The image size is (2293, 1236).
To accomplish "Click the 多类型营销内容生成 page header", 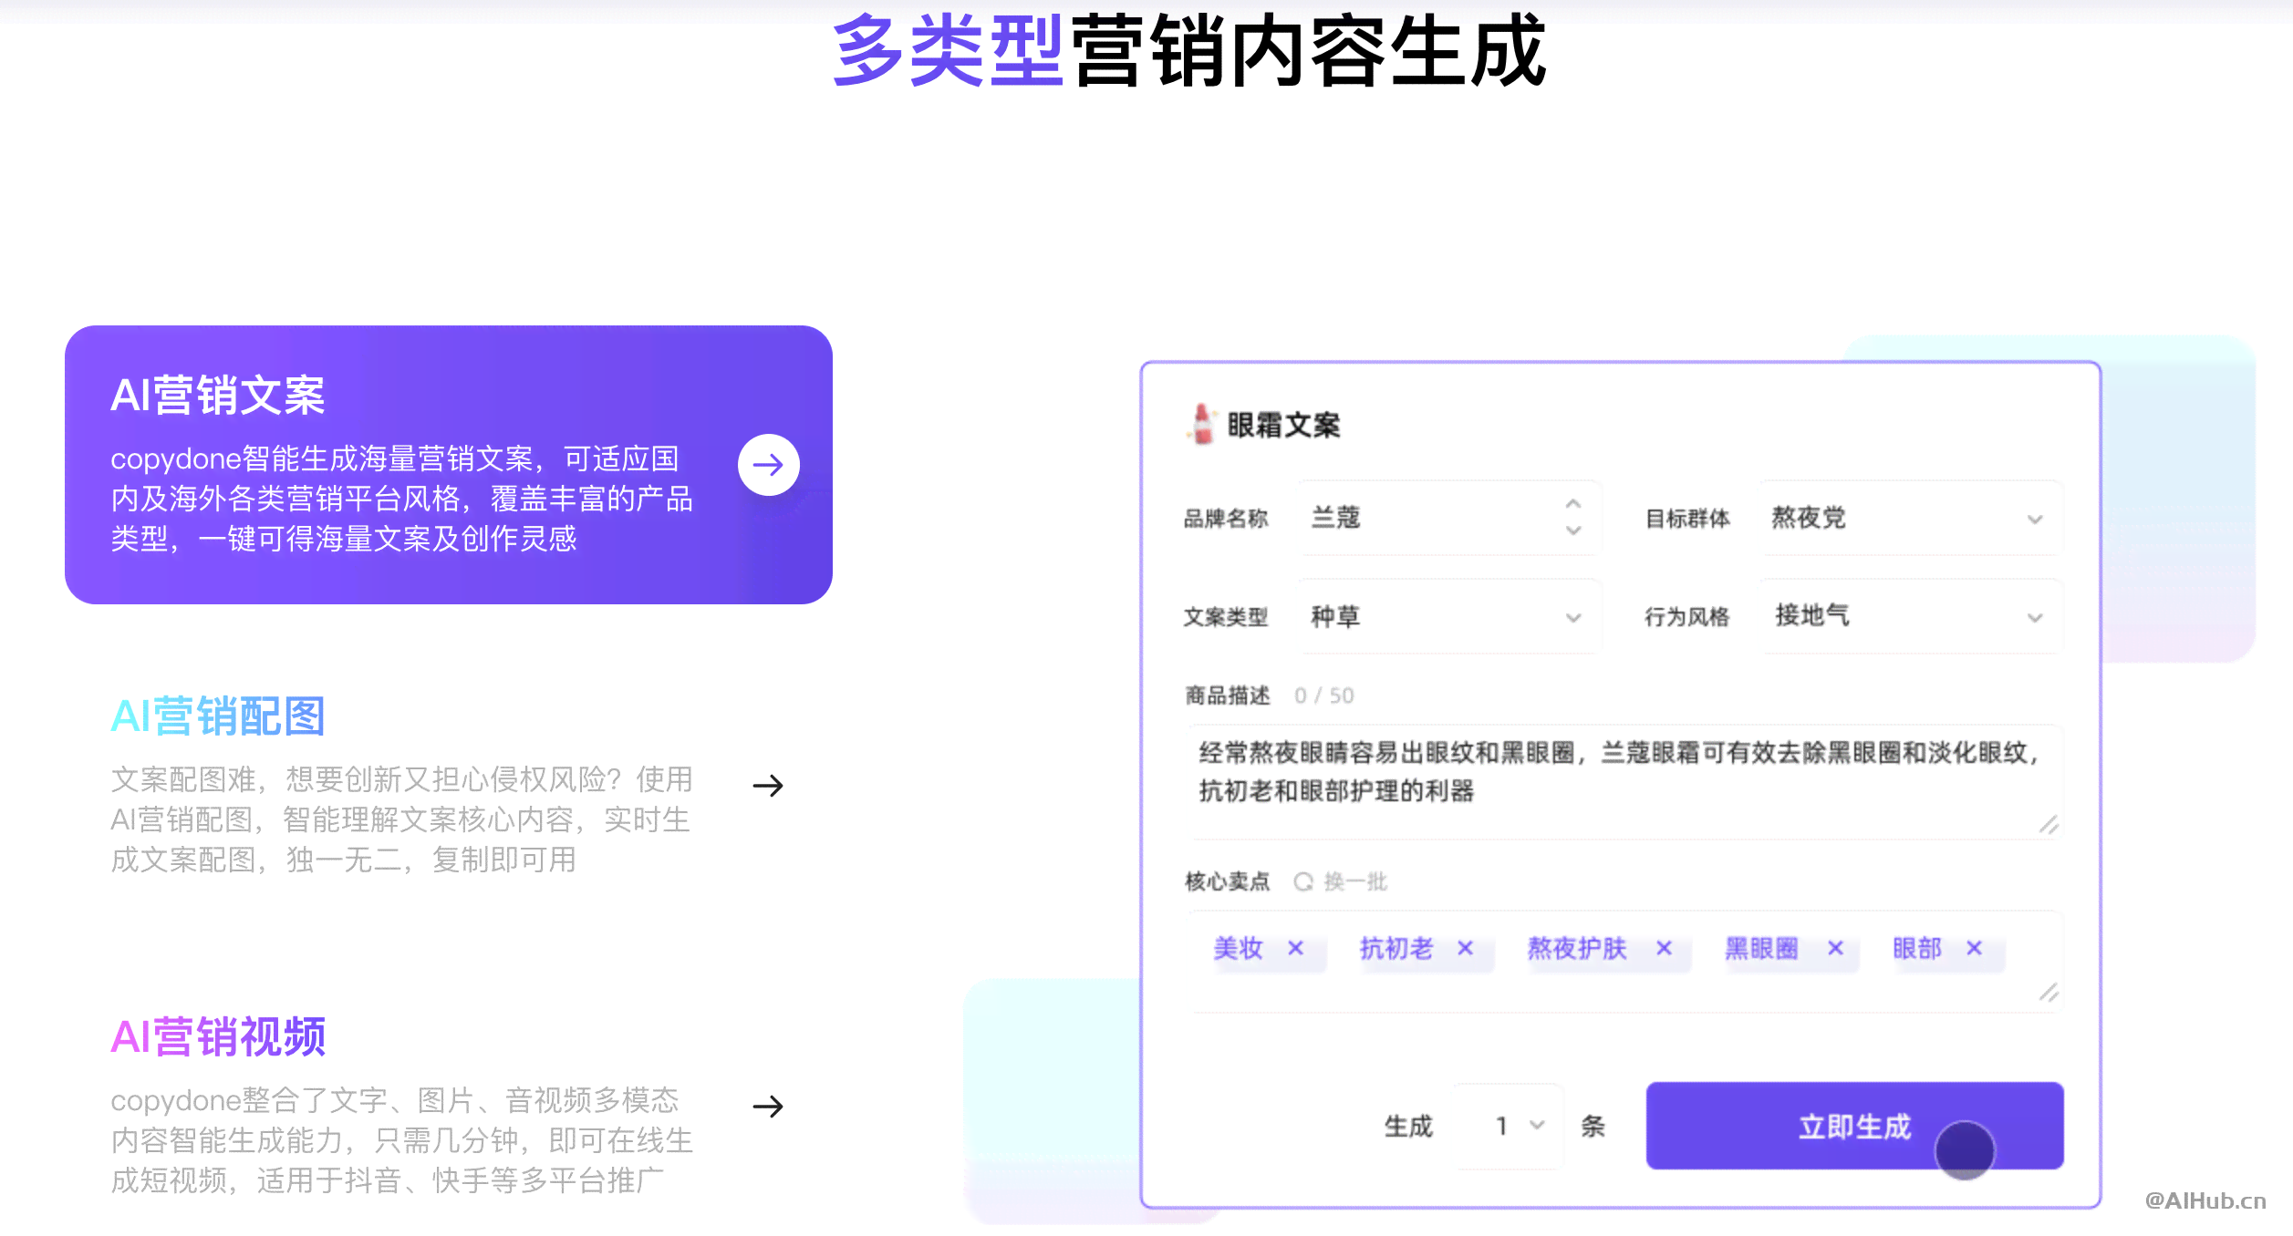I will 1145,59.
